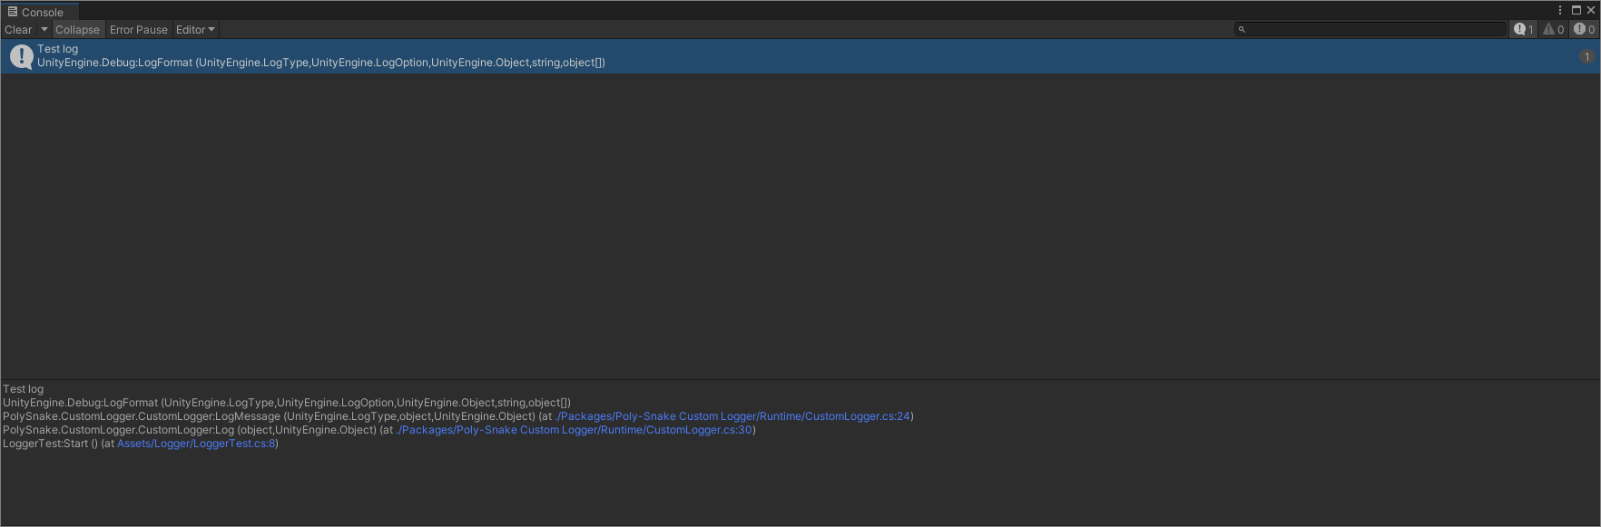Select the Console tab
1601x527 pixels.
[36, 12]
